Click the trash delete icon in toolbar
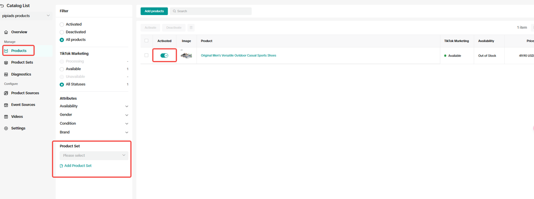The width and height of the screenshot is (534, 199). pyautogui.click(x=191, y=28)
